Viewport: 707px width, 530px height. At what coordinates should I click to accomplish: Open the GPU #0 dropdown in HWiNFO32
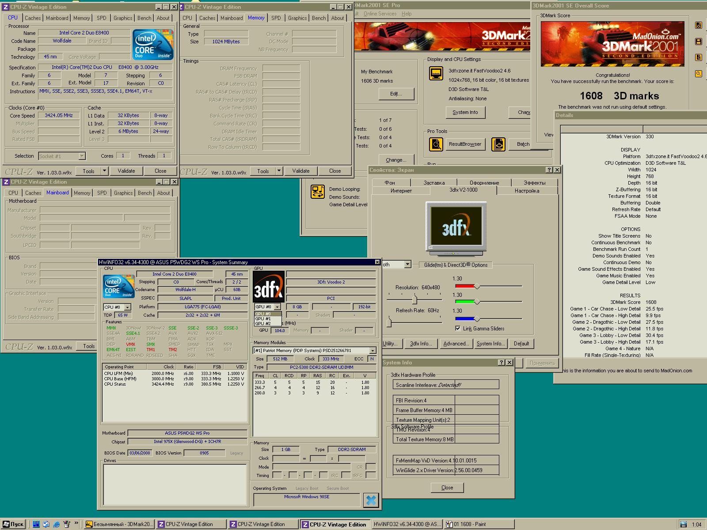click(x=277, y=307)
